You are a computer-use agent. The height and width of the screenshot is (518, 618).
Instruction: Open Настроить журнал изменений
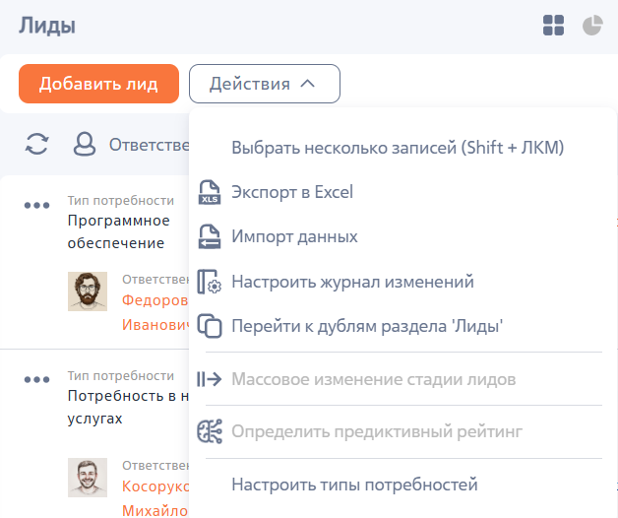tap(352, 282)
